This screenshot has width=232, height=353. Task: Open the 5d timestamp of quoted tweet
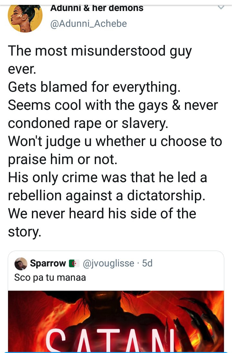click(x=147, y=264)
